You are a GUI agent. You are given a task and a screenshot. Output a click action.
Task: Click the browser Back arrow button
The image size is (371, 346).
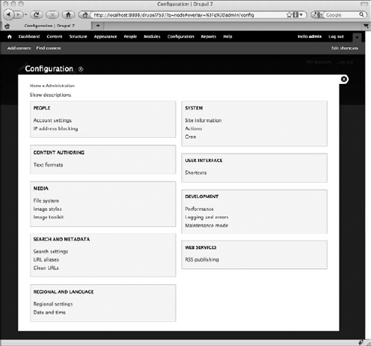(x=9, y=15)
